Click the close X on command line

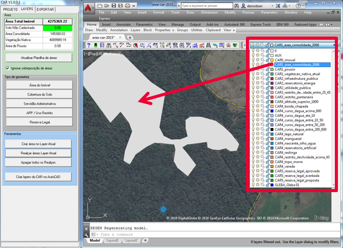coord(86,229)
